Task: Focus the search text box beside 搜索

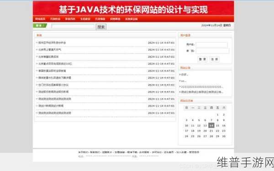Action: 73,26
